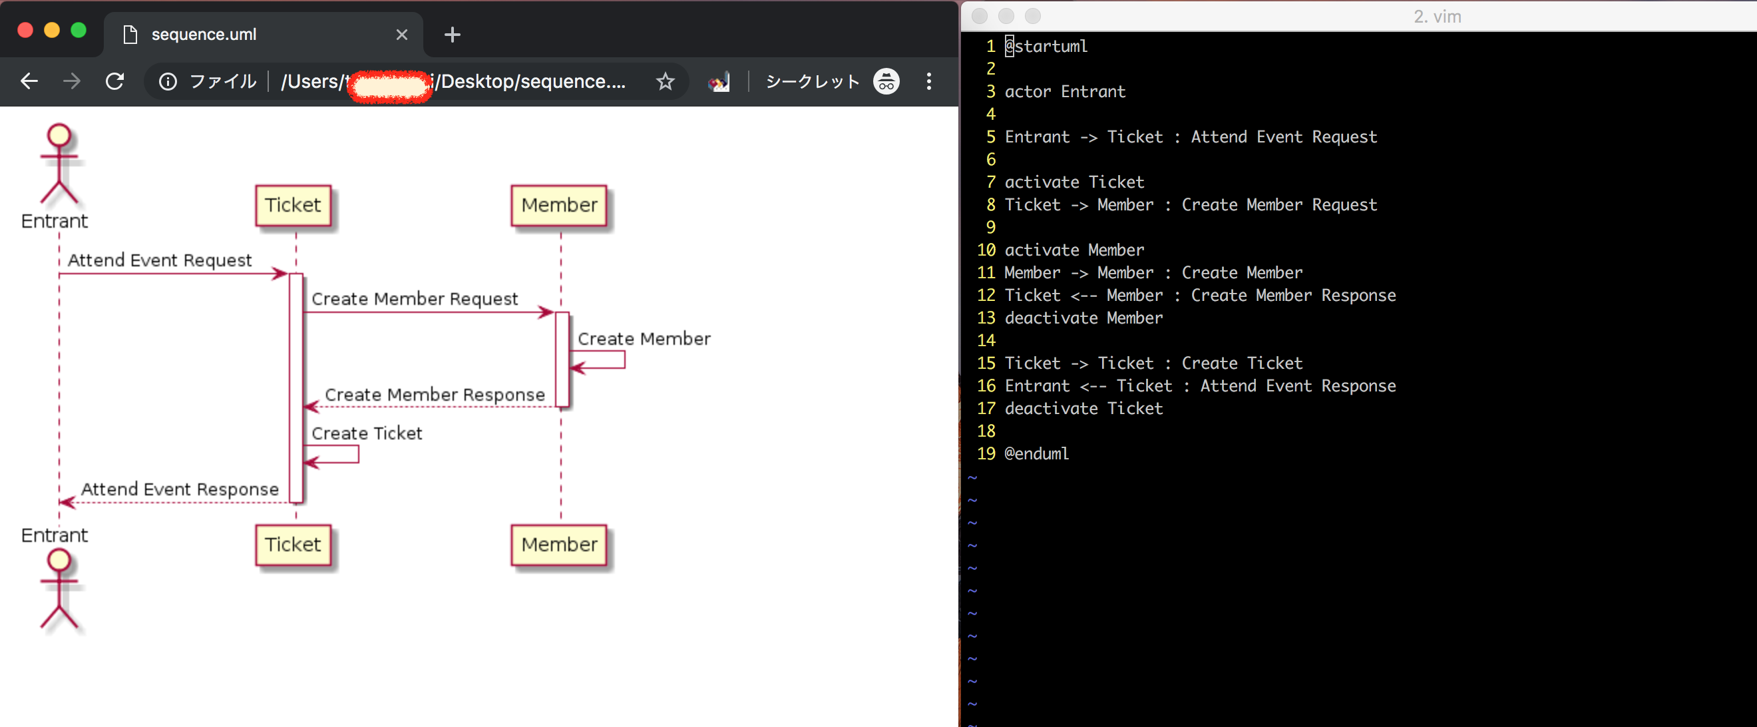Screen dimensions: 1757x727
Task: Open page info via the circled-i icon
Action: click(167, 81)
